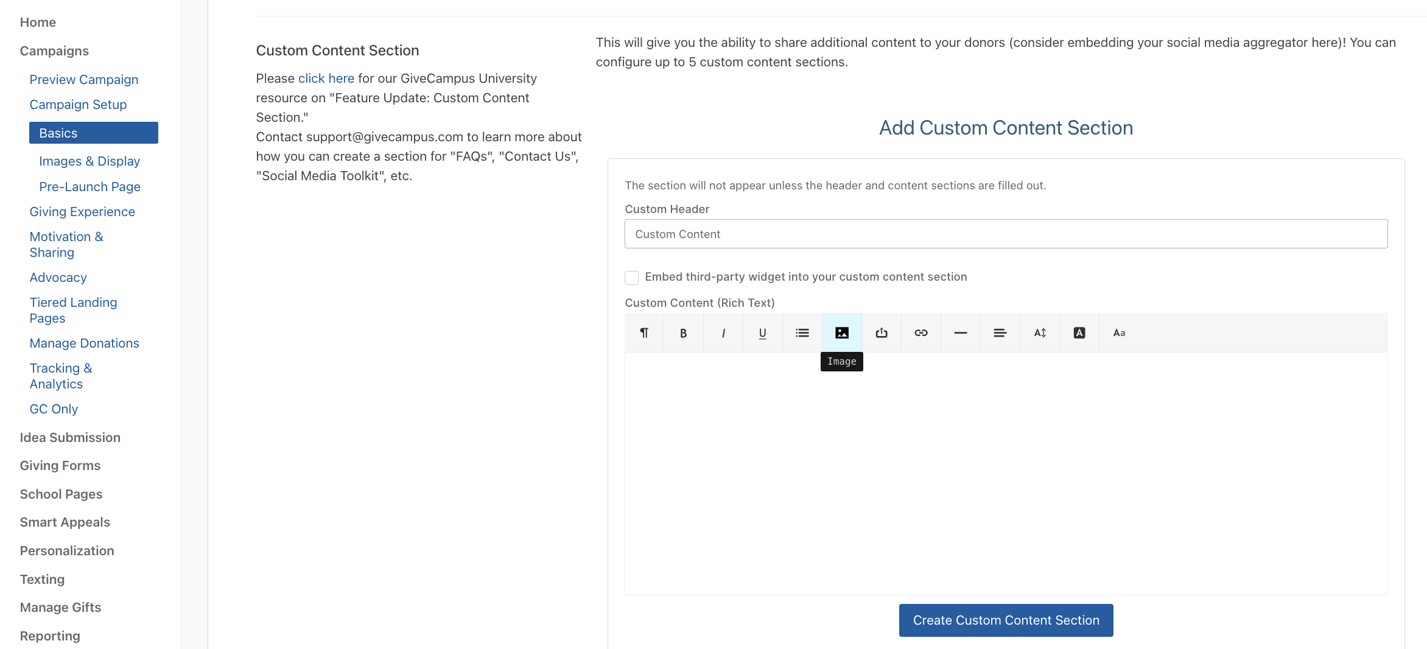
Task: Open the Images & Display settings
Action: (x=89, y=161)
